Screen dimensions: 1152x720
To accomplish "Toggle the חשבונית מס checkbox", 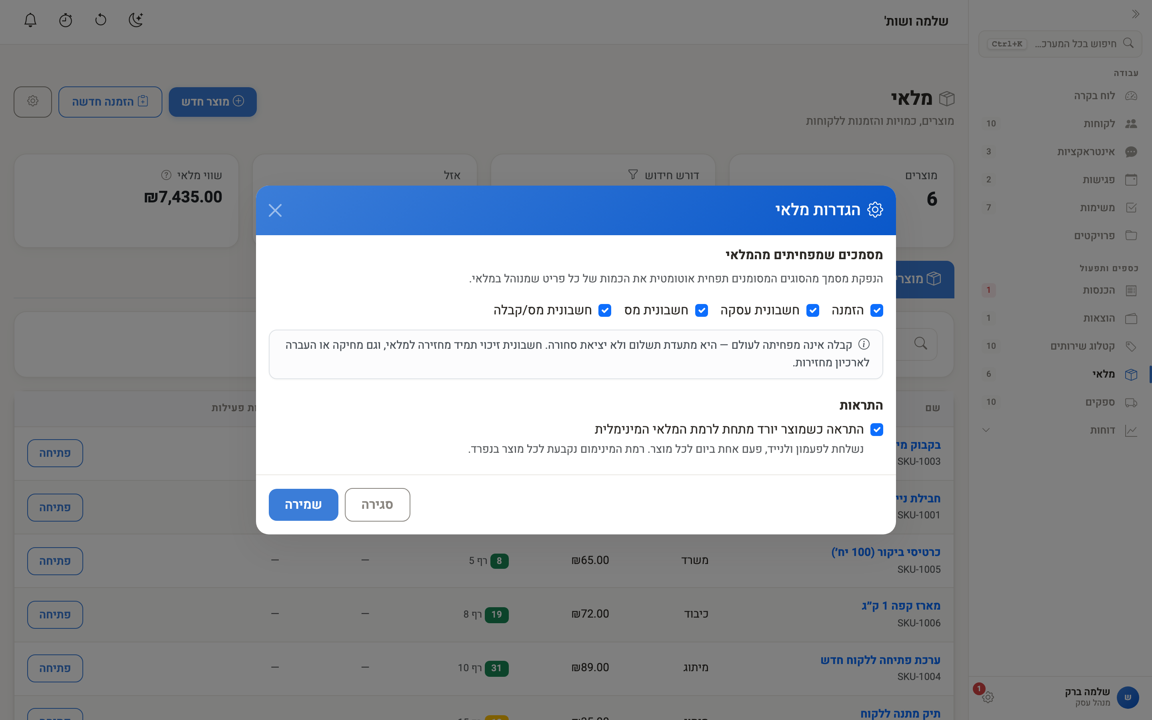I will point(701,310).
